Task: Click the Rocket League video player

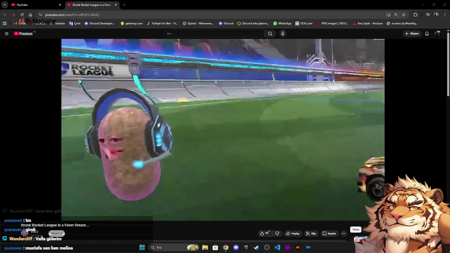Action: pyautogui.click(x=223, y=129)
